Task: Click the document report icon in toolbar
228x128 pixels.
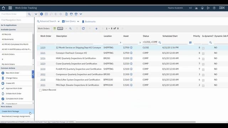Action: click(67, 14)
